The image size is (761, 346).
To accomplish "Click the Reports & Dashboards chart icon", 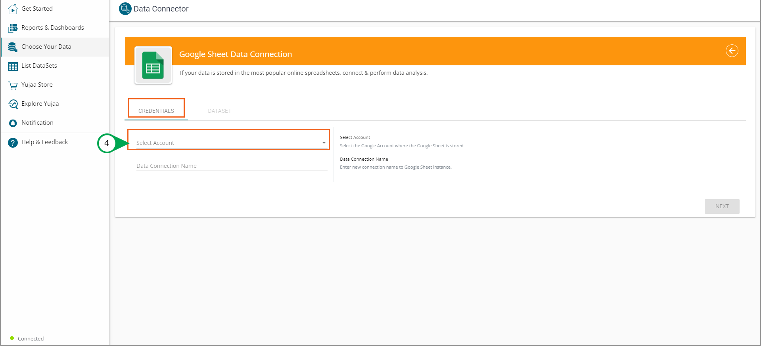I will click(x=13, y=28).
